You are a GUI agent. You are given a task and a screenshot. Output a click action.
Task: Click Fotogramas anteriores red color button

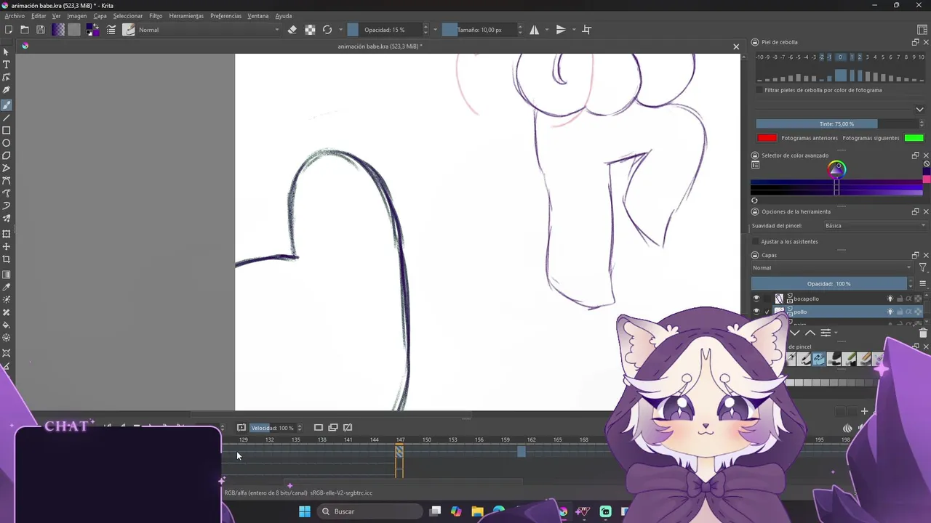tap(767, 138)
